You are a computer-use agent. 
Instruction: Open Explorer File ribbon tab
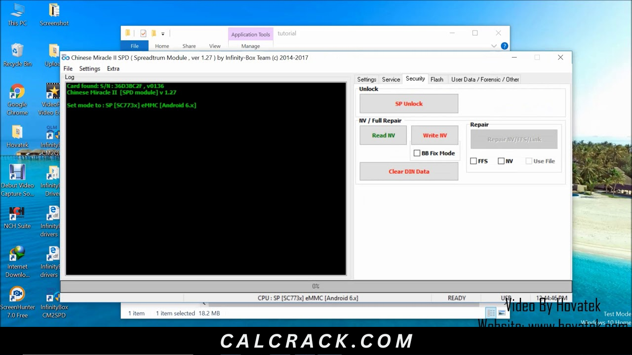point(134,46)
